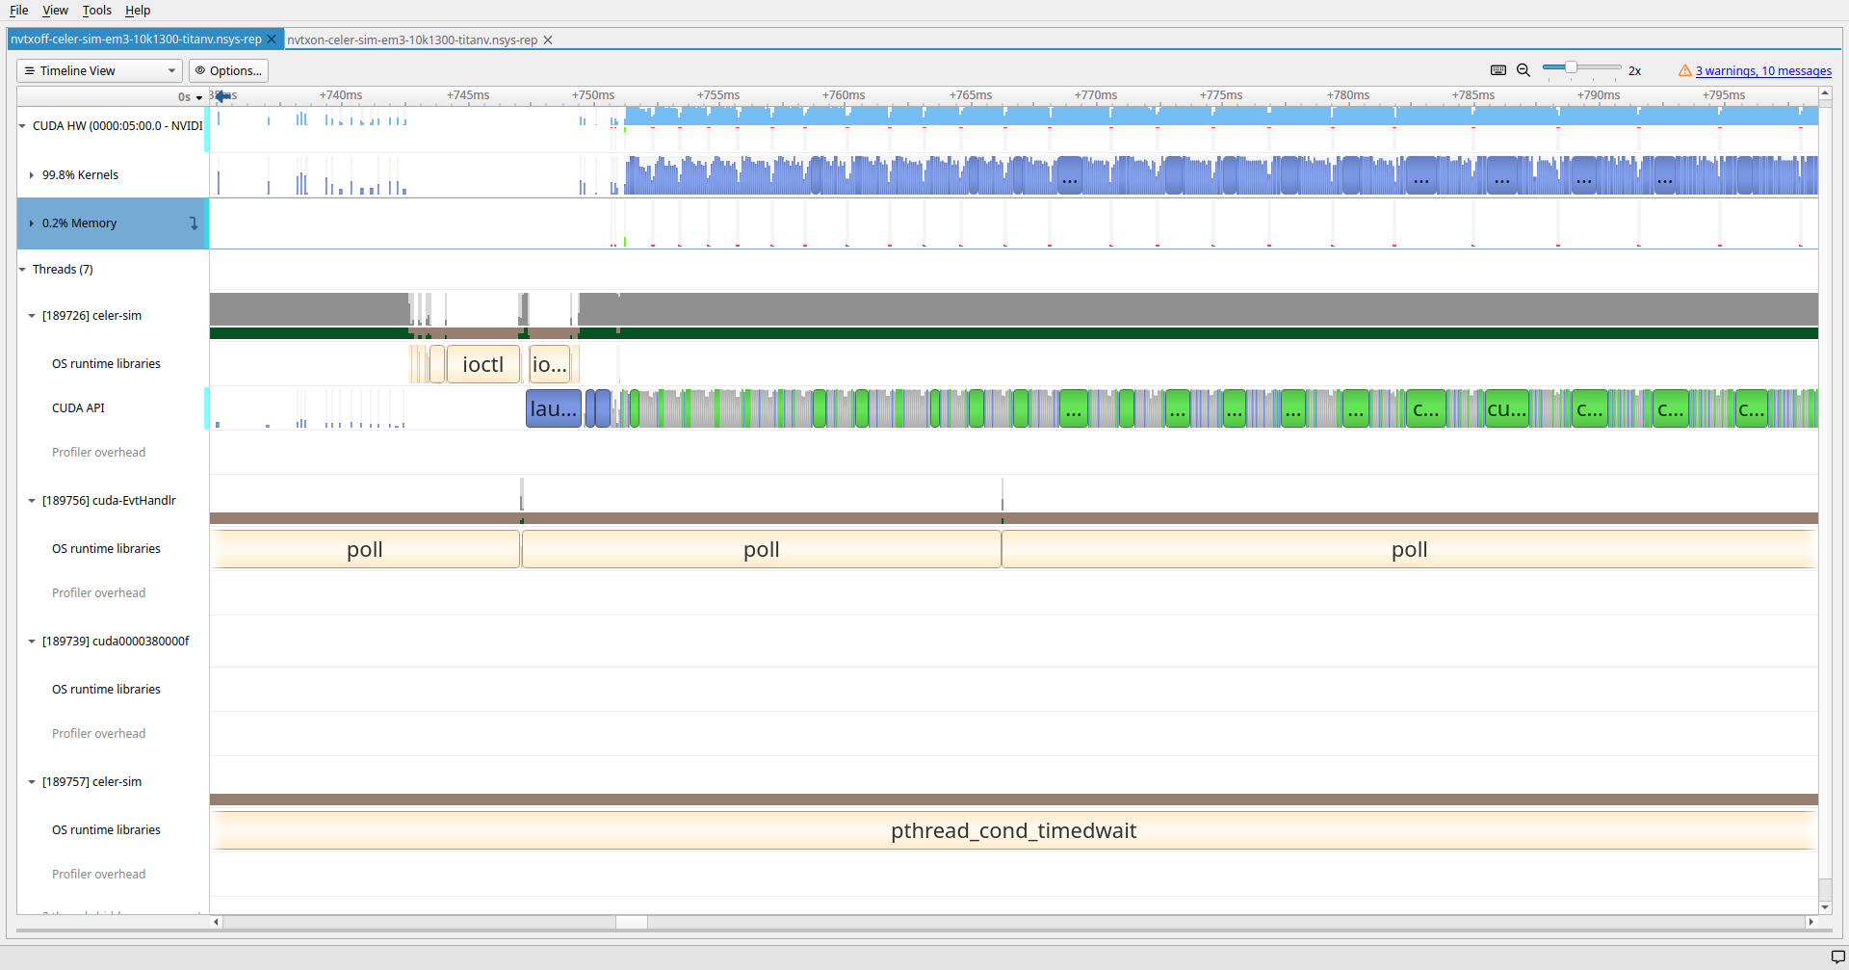
Task: Close the nvtxon-celer-sim report tab
Action: click(x=548, y=40)
